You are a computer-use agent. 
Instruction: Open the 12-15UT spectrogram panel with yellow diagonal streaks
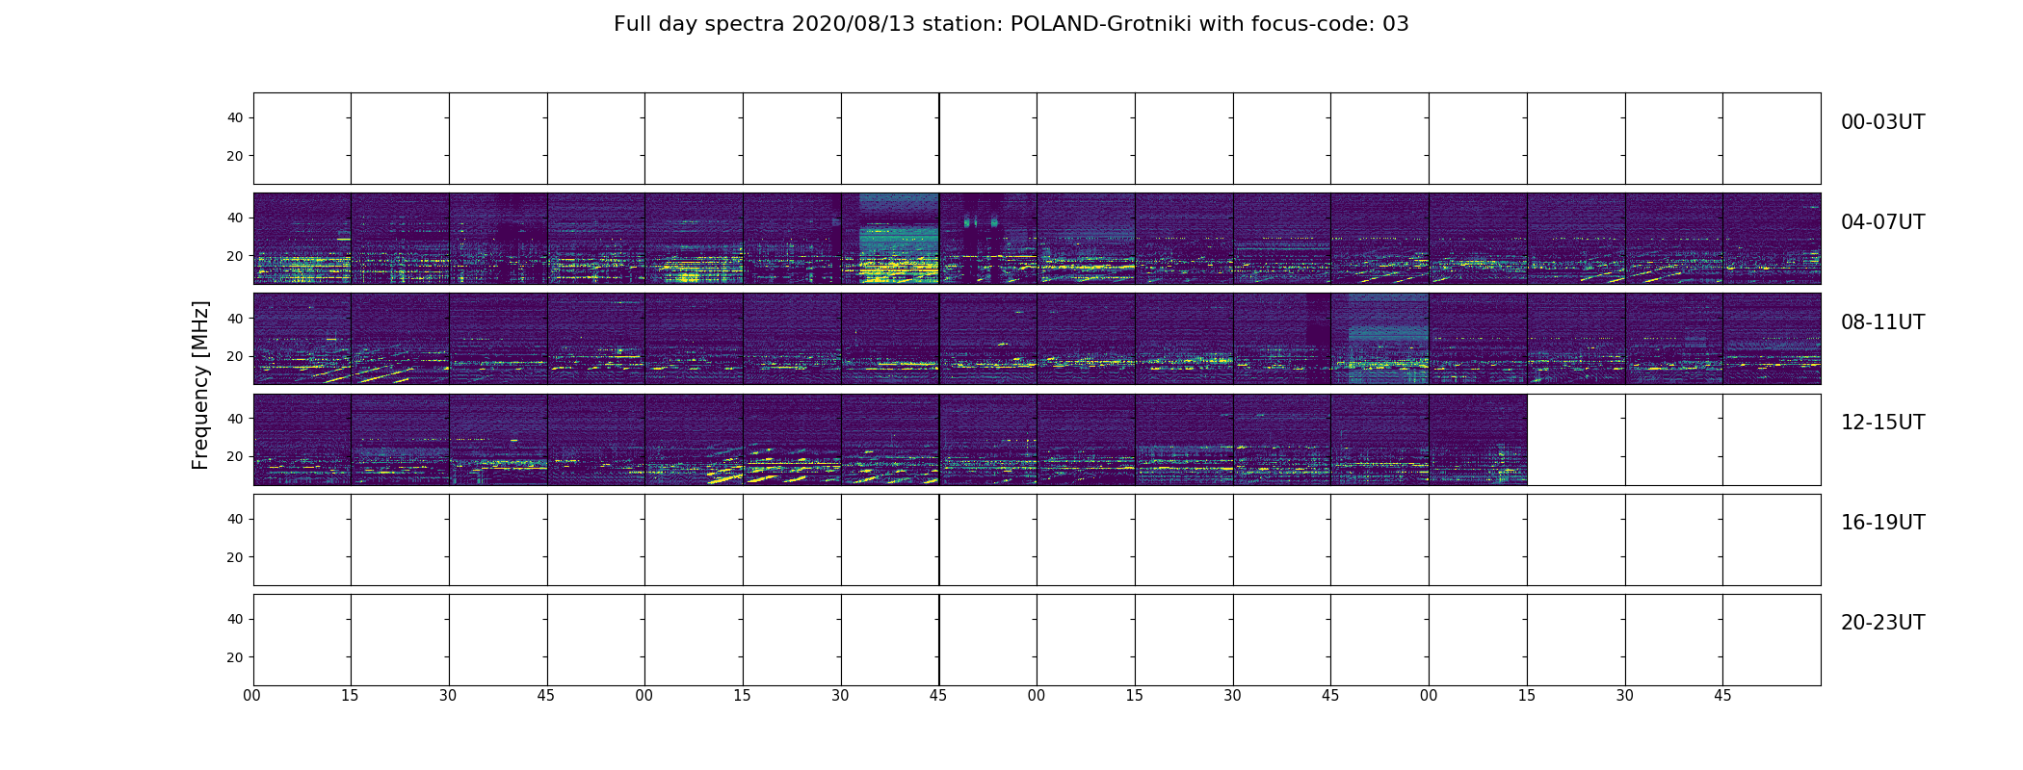[792, 439]
